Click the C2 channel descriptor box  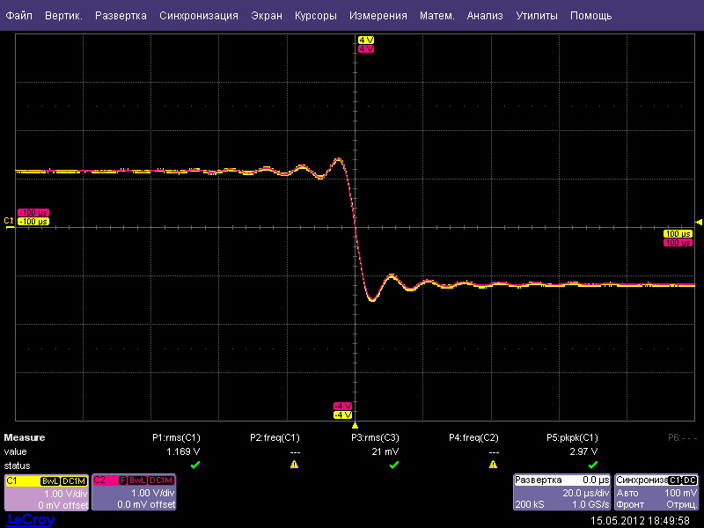133,493
